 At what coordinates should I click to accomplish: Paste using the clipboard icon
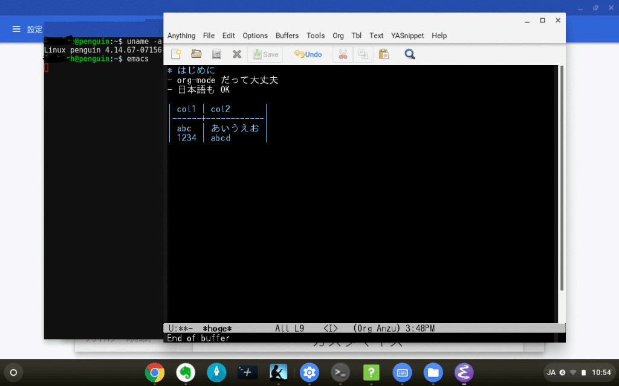click(x=383, y=54)
